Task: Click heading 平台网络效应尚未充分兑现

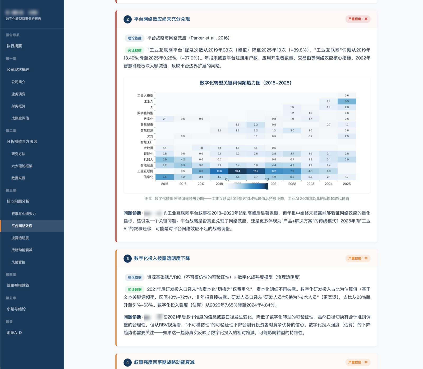Action: coord(162,19)
